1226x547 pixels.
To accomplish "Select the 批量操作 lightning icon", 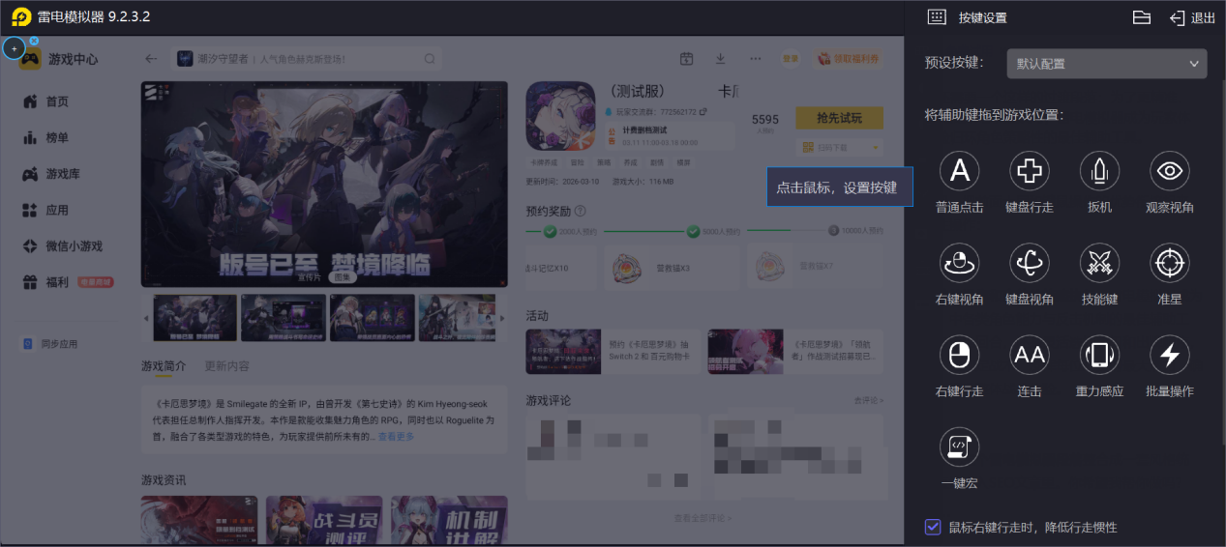I will (x=1170, y=355).
